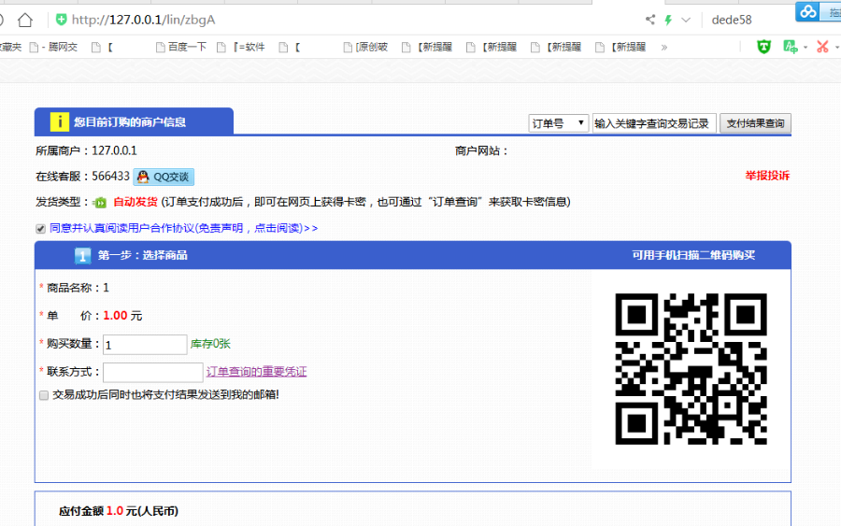Click the 举报投诉 link

point(767,176)
